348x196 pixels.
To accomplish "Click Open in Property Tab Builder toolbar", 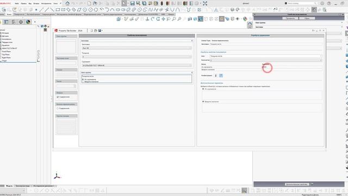I will [96, 30].
